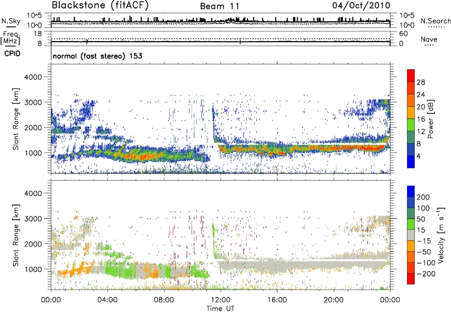Click the 'N.Sky' axis label
The width and height of the screenshot is (451, 312).
[x=11, y=21]
